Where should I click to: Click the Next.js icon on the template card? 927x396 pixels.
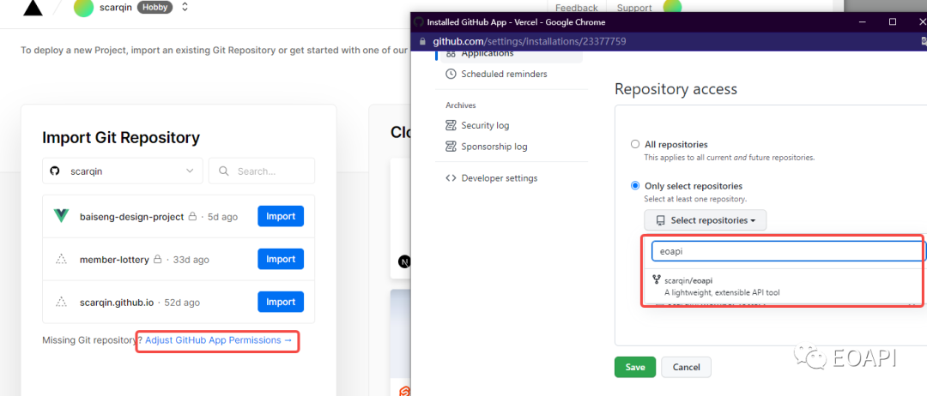coord(404,261)
